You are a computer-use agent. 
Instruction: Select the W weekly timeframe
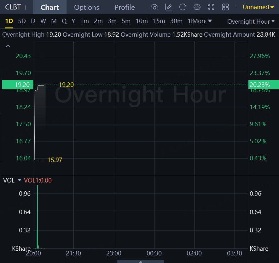pos(43,21)
